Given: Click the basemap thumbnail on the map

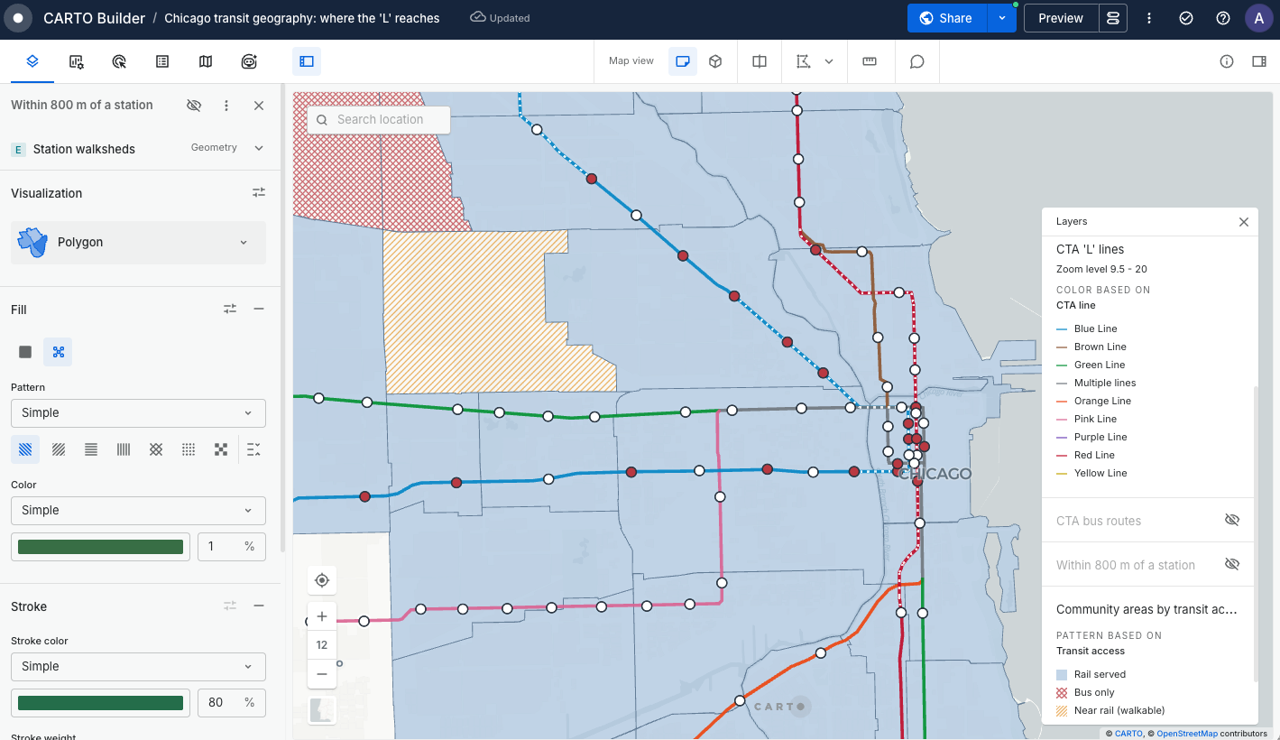Looking at the screenshot, I should click(322, 710).
